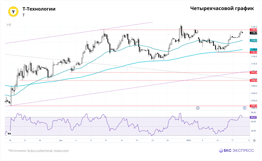Click the '2026' year label on time axis
The width and height of the screenshot is (262, 161).
188,141
